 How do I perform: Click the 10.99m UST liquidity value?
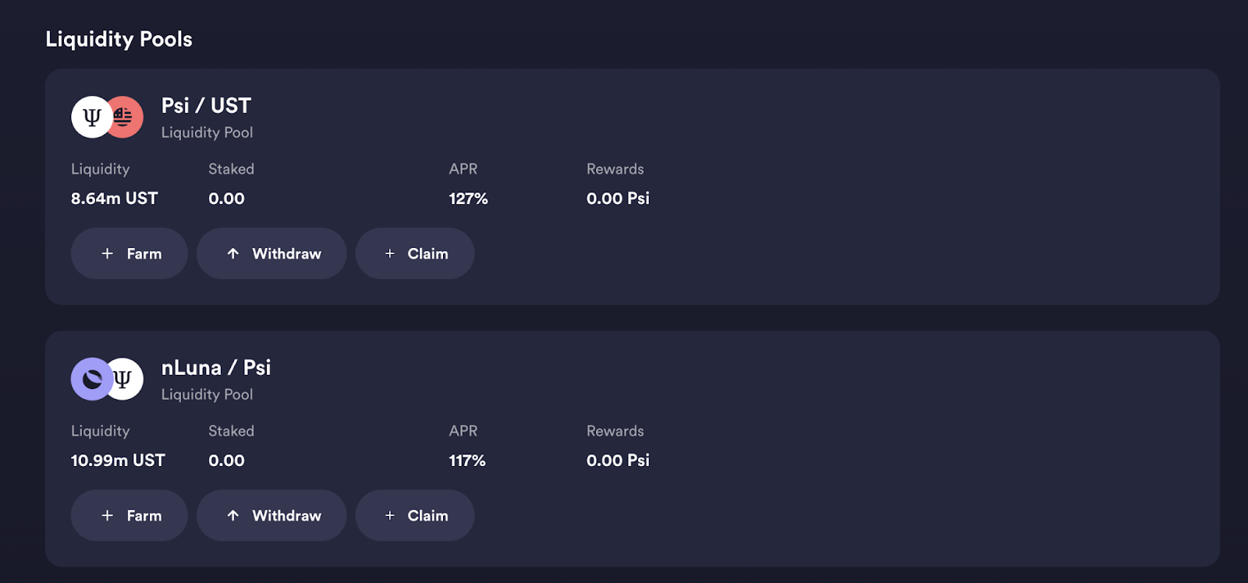pyautogui.click(x=118, y=461)
